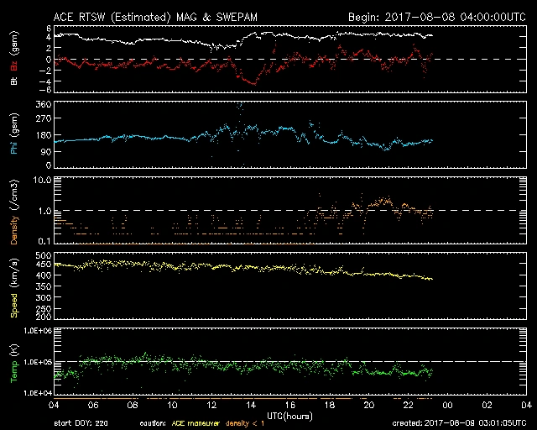
Task: Click the "10" hour label on time axis
Action: (x=172, y=405)
